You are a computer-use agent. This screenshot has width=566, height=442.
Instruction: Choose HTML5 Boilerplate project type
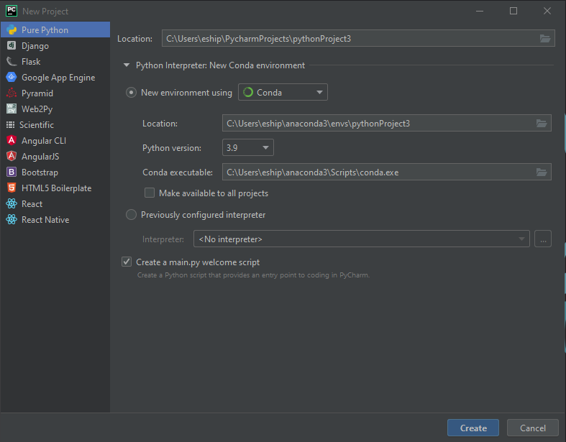click(x=55, y=188)
